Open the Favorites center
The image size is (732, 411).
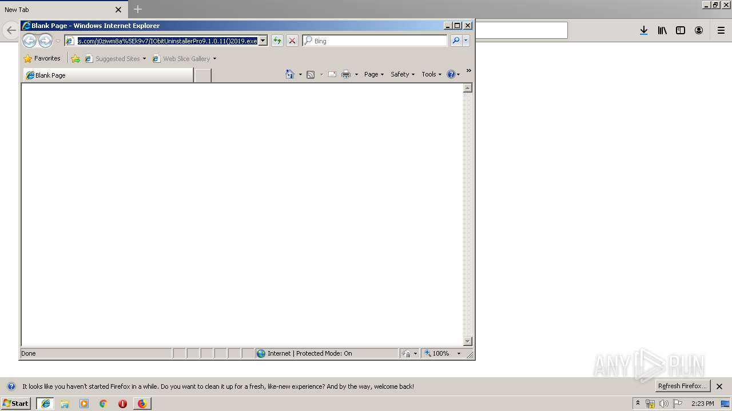click(42, 58)
